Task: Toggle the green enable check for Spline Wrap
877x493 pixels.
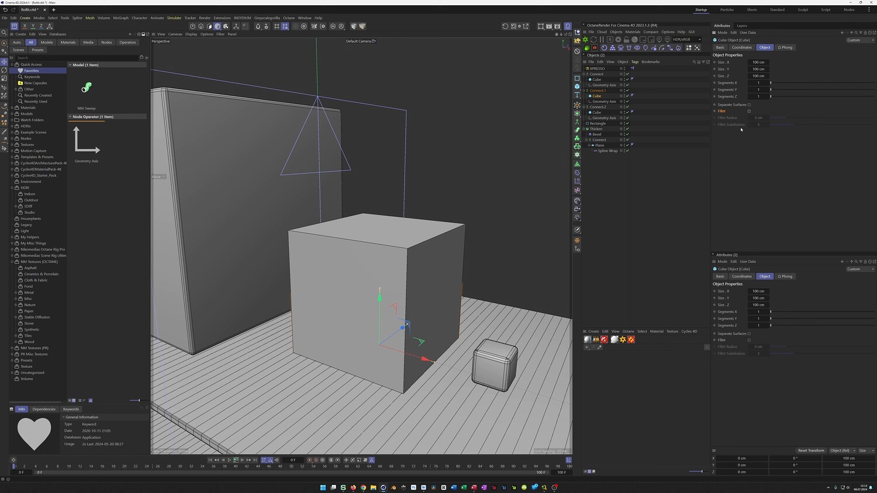Action: tap(627, 151)
